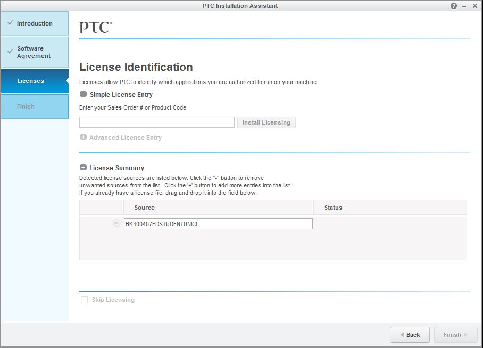Image resolution: width=483 pixels, height=348 pixels.
Task: Click the Install Licensing button
Action: coord(266,122)
